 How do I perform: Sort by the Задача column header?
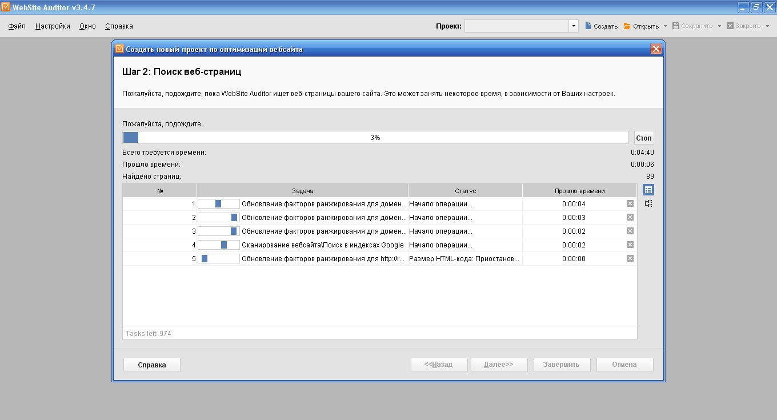click(x=303, y=191)
